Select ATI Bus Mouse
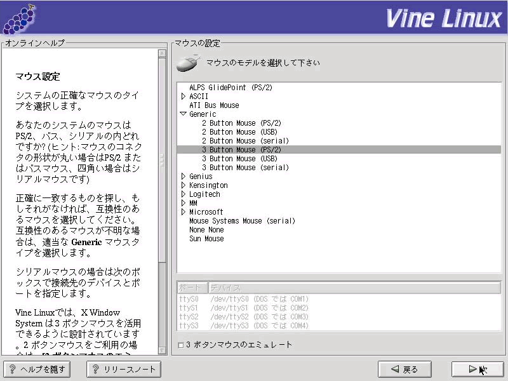 [214, 105]
